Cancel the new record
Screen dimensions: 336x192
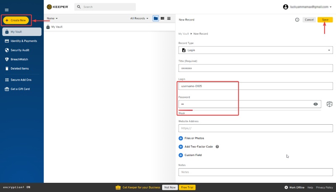pyautogui.click(x=309, y=20)
